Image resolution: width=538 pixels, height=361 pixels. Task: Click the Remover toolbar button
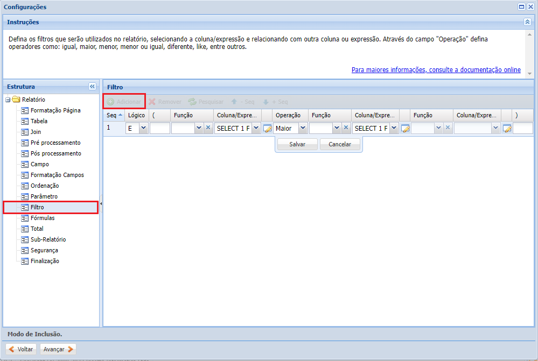click(x=165, y=102)
